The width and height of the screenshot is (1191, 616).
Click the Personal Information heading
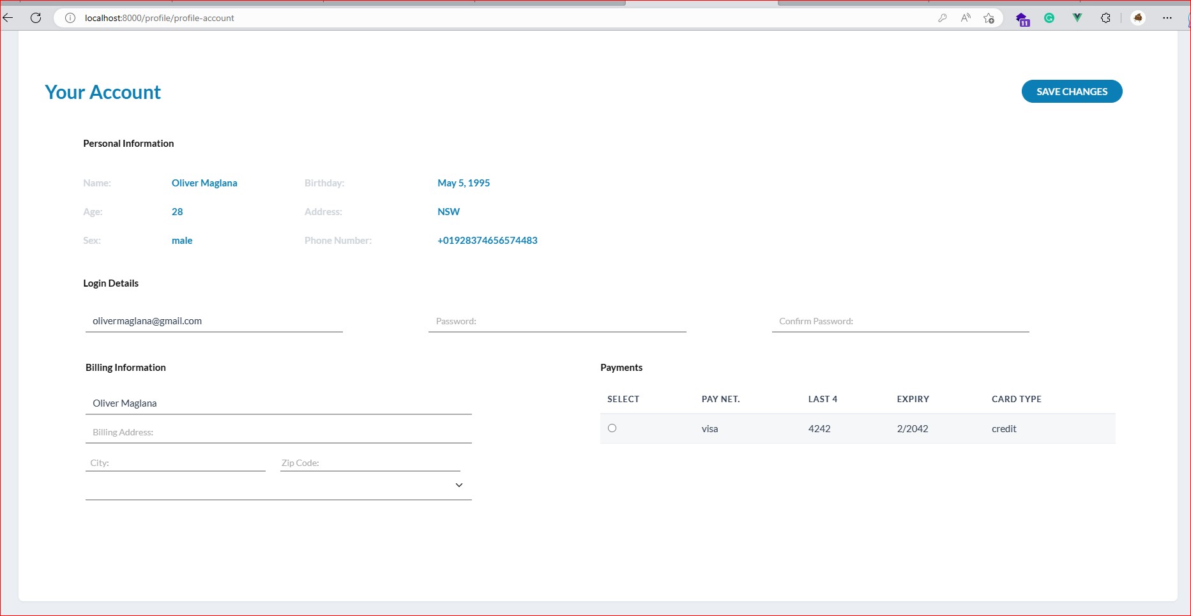pyautogui.click(x=128, y=144)
